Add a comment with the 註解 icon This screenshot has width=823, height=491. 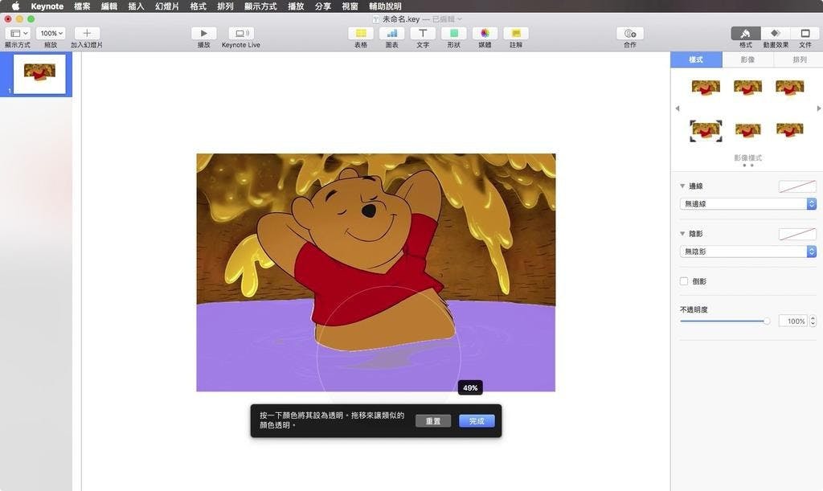point(516,33)
